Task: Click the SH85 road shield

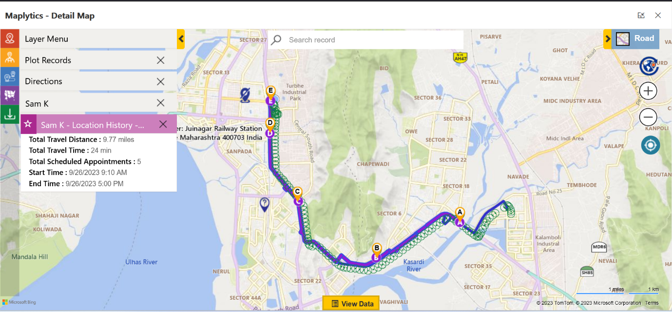Action: click(x=587, y=271)
